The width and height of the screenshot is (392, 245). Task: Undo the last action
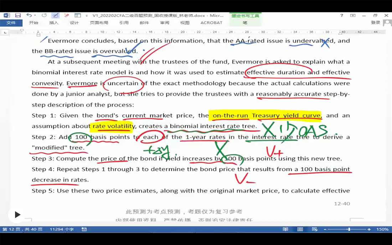click(29, 16)
